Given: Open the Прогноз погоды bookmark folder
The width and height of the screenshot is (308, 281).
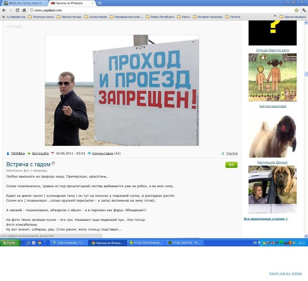Looking at the screenshot, I should pos(69,17).
